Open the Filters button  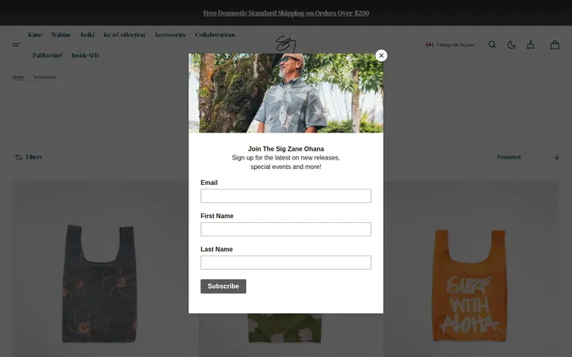click(29, 157)
